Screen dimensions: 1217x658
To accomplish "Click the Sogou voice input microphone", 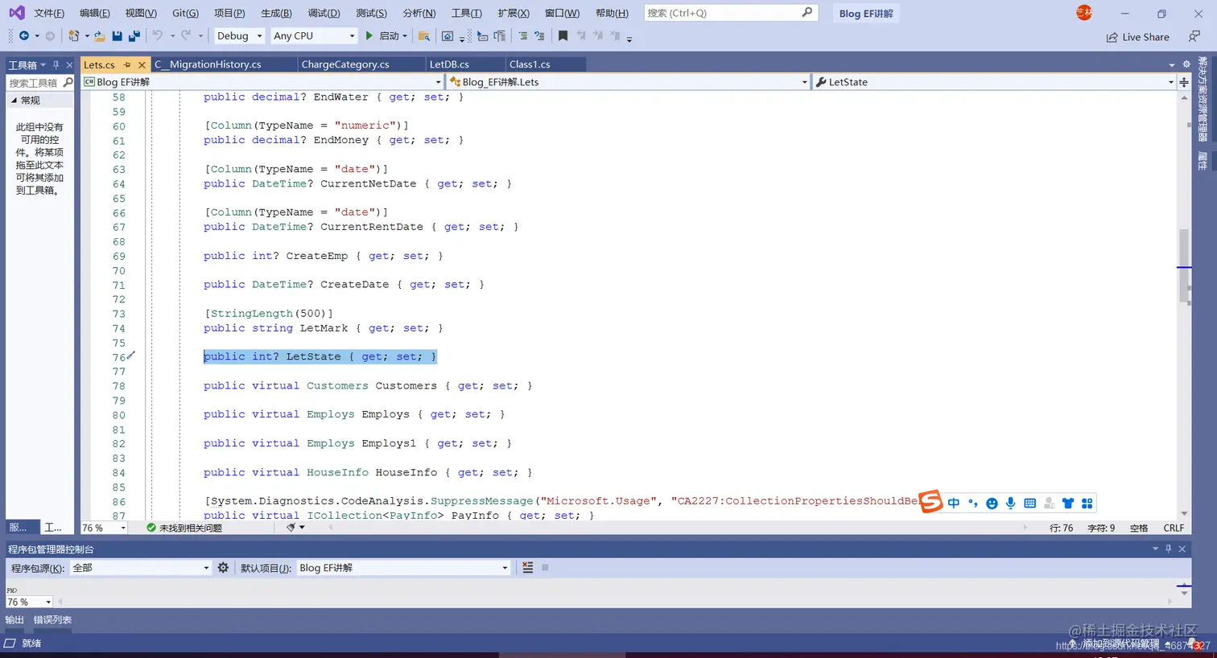I will coord(1010,503).
